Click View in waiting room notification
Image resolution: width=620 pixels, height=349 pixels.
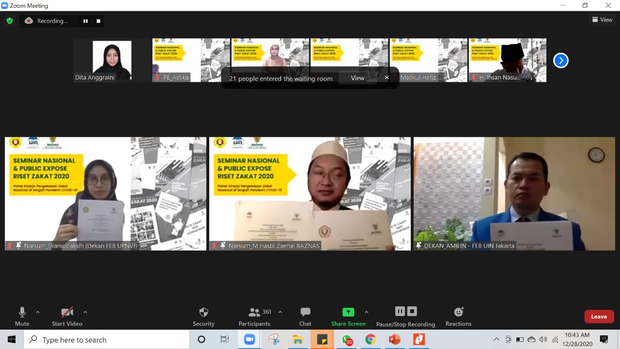tap(357, 78)
